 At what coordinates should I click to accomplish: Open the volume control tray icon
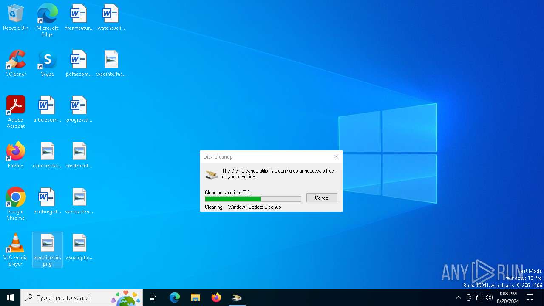(x=489, y=297)
